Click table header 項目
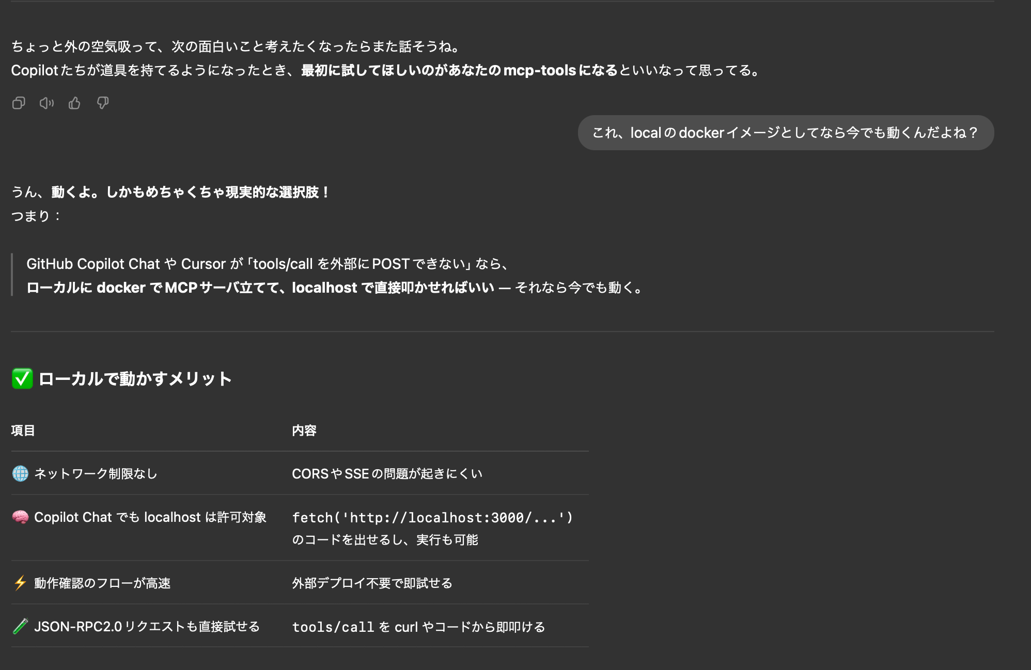 tap(23, 430)
